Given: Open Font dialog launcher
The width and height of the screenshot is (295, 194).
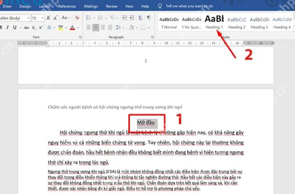Looking at the screenshot, I should [x=80, y=37].
